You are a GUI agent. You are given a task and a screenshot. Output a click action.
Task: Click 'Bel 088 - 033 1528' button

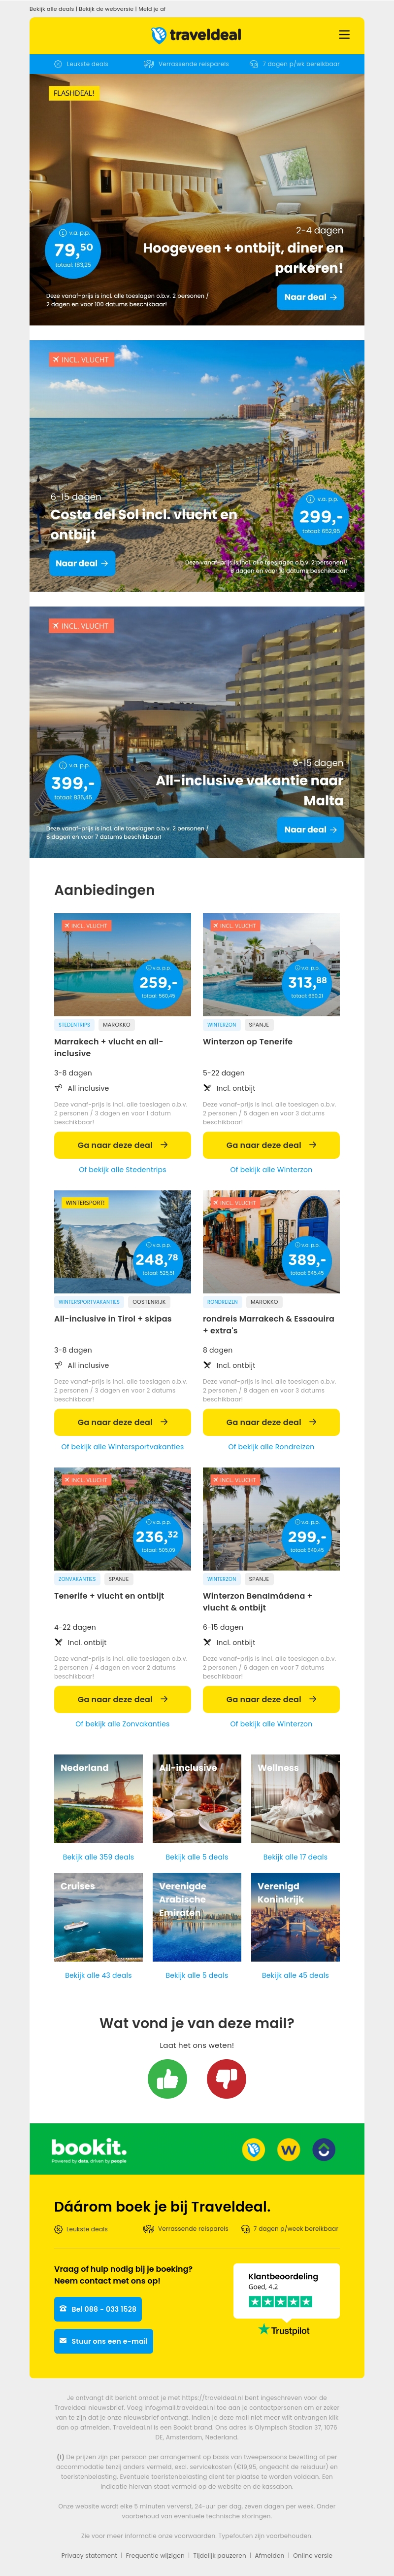pos(98,2309)
